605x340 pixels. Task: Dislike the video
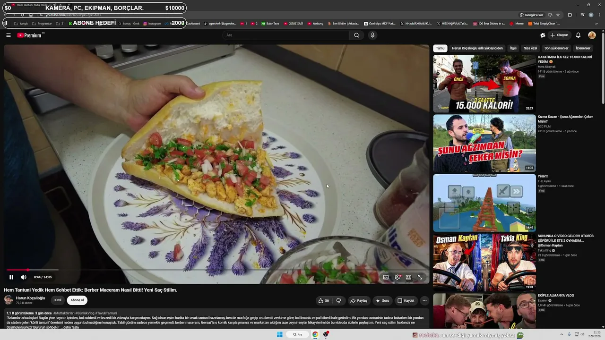338,300
